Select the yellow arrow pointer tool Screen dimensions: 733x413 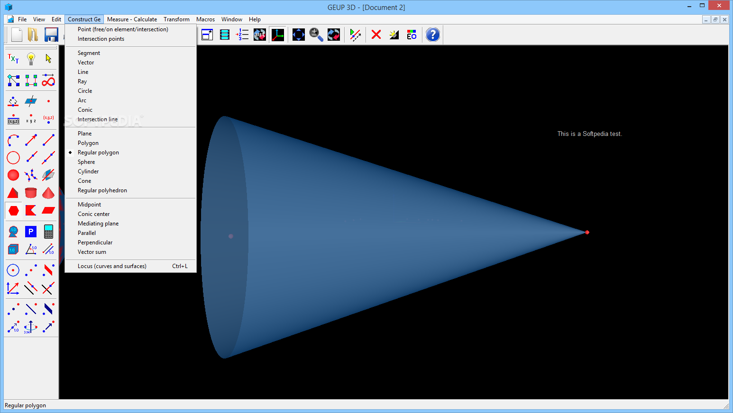click(48, 59)
